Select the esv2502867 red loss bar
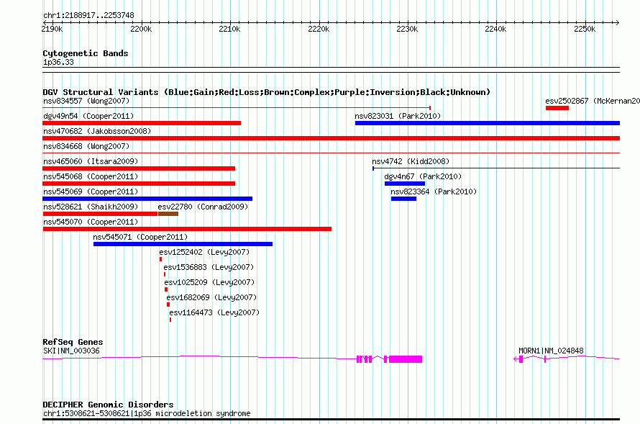The image size is (640, 424). pyautogui.click(x=557, y=108)
